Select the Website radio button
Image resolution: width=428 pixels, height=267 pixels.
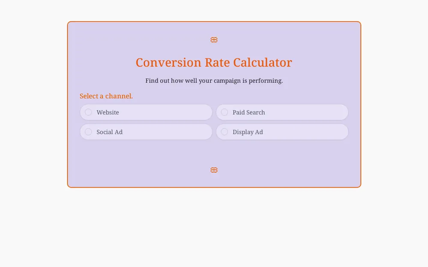pos(88,112)
